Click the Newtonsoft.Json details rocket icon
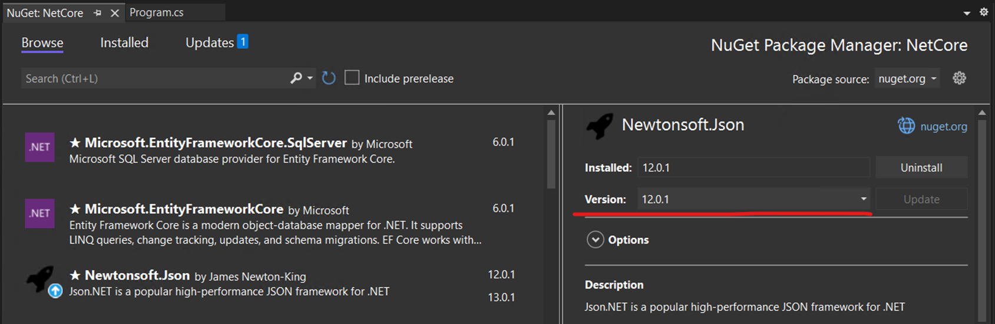This screenshot has width=995, height=324. 600,125
